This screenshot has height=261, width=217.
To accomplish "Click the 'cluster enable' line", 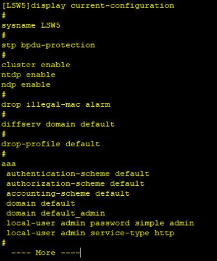I will coord(36,65).
